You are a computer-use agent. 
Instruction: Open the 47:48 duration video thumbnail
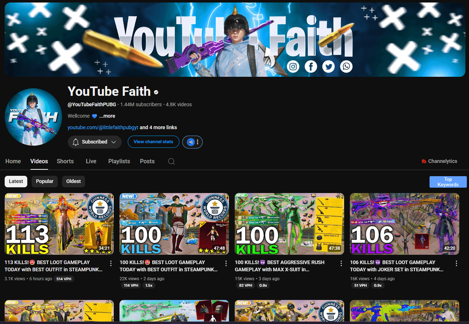pos(174,224)
